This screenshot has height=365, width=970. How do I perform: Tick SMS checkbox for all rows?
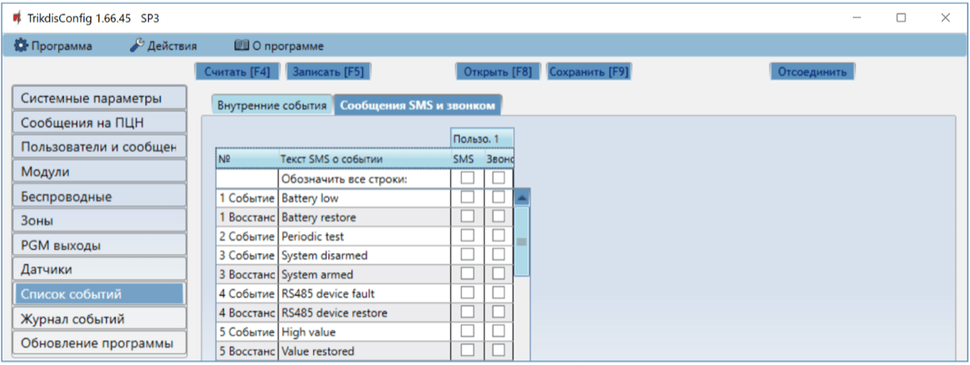point(467,178)
